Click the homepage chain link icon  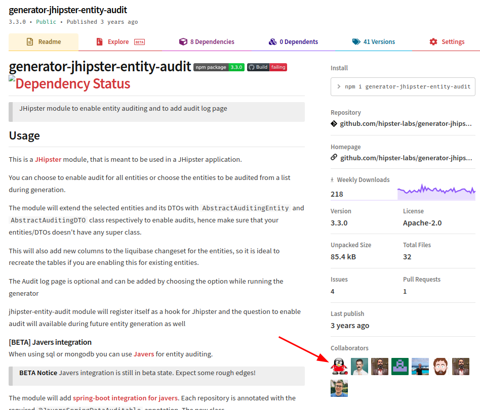[x=334, y=157]
